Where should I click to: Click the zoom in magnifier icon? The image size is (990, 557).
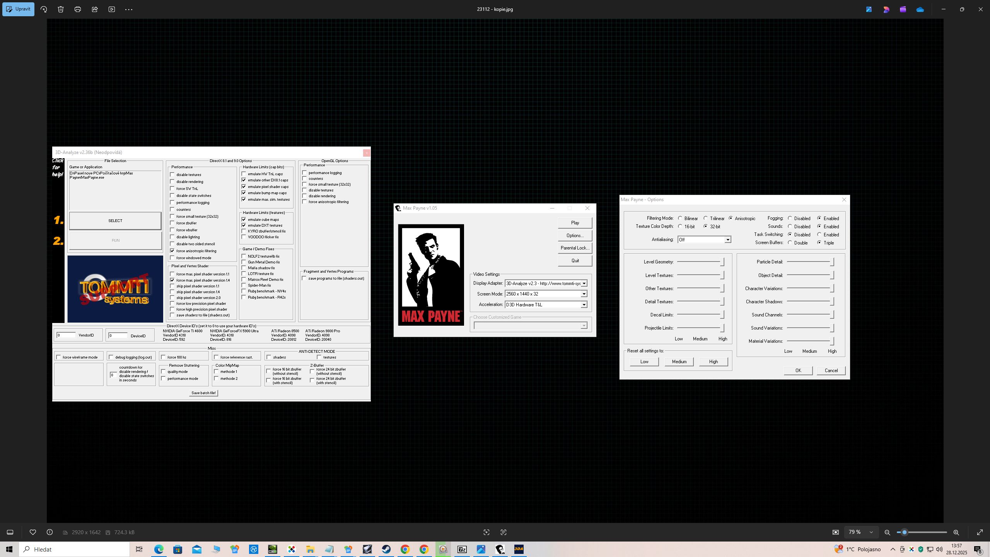[x=956, y=532]
